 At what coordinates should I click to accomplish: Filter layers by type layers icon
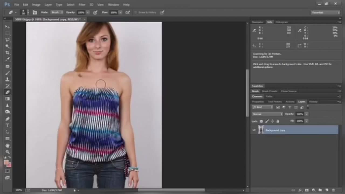point(290,107)
